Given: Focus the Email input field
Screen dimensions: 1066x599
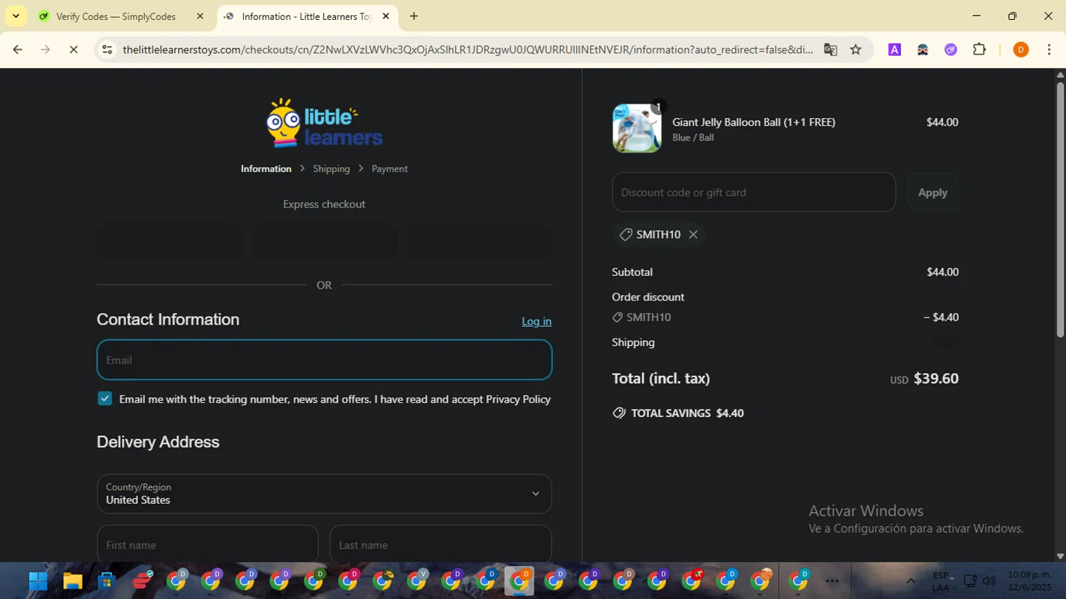Looking at the screenshot, I should coord(324,360).
